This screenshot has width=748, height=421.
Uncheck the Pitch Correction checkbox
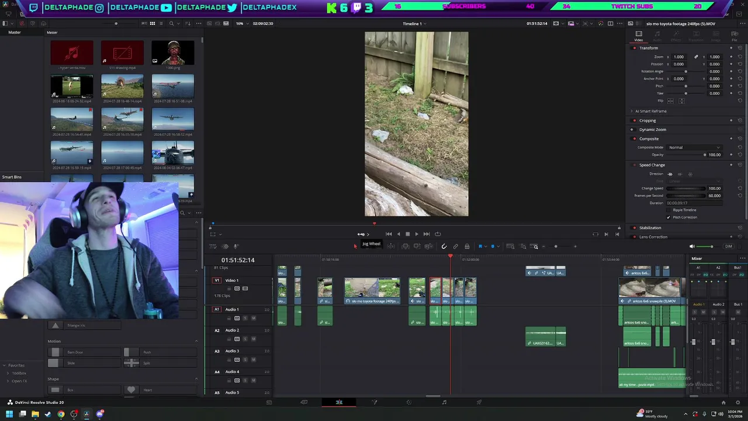click(x=669, y=217)
